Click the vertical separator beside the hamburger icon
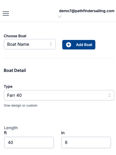 12,13
